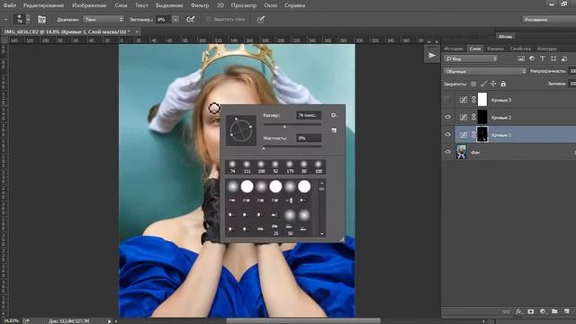Open the Файл menu
The width and height of the screenshot is (576, 324).
tap(10, 5)
